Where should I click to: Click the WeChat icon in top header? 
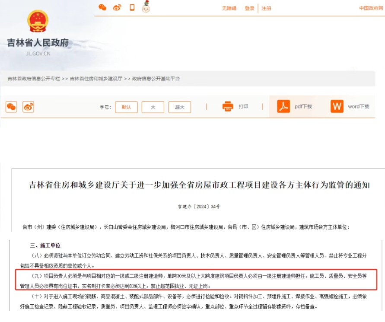pos(102,7)
